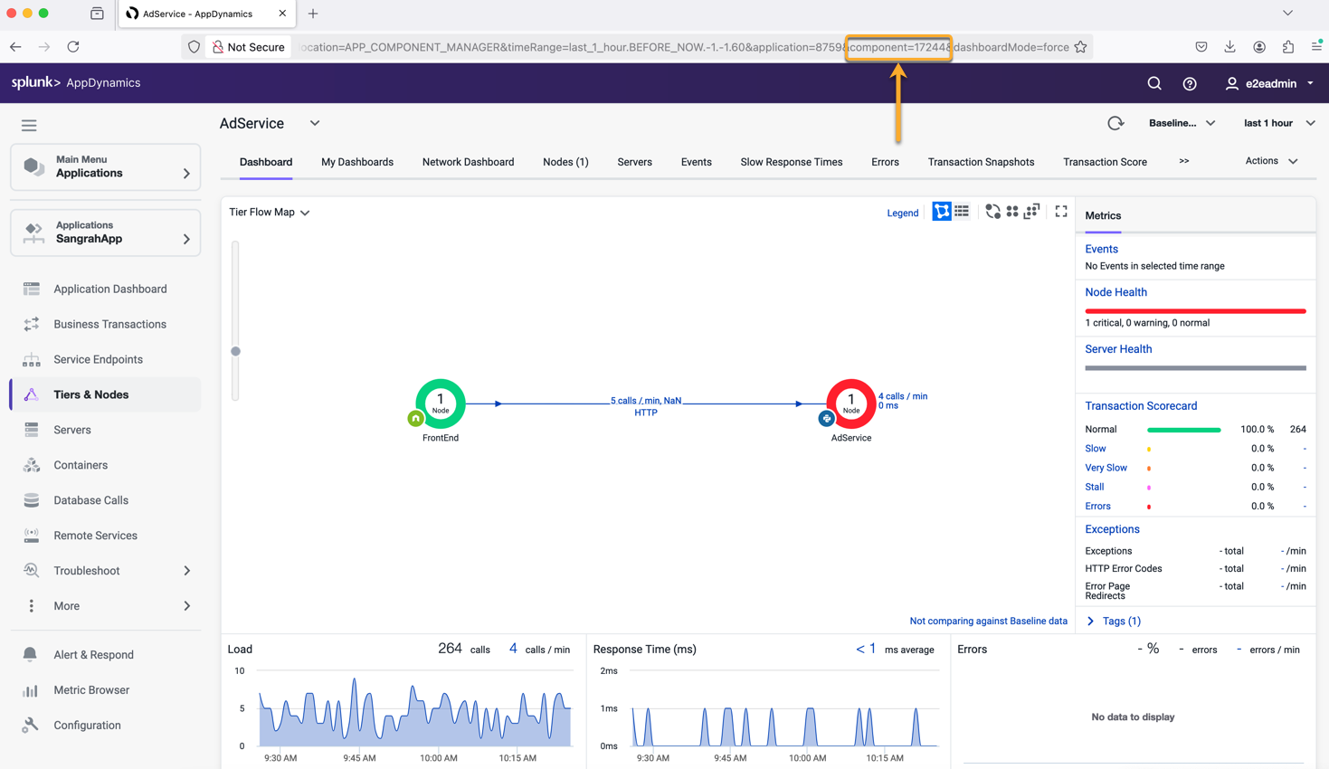Click the auto-fit layout icon
The height and width of the screenshot is (769, 1329).
click(1032, 212)
